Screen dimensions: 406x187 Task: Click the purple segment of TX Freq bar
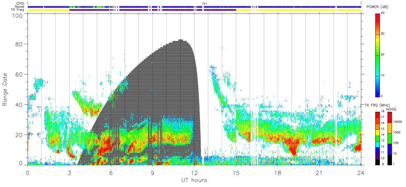152,10
